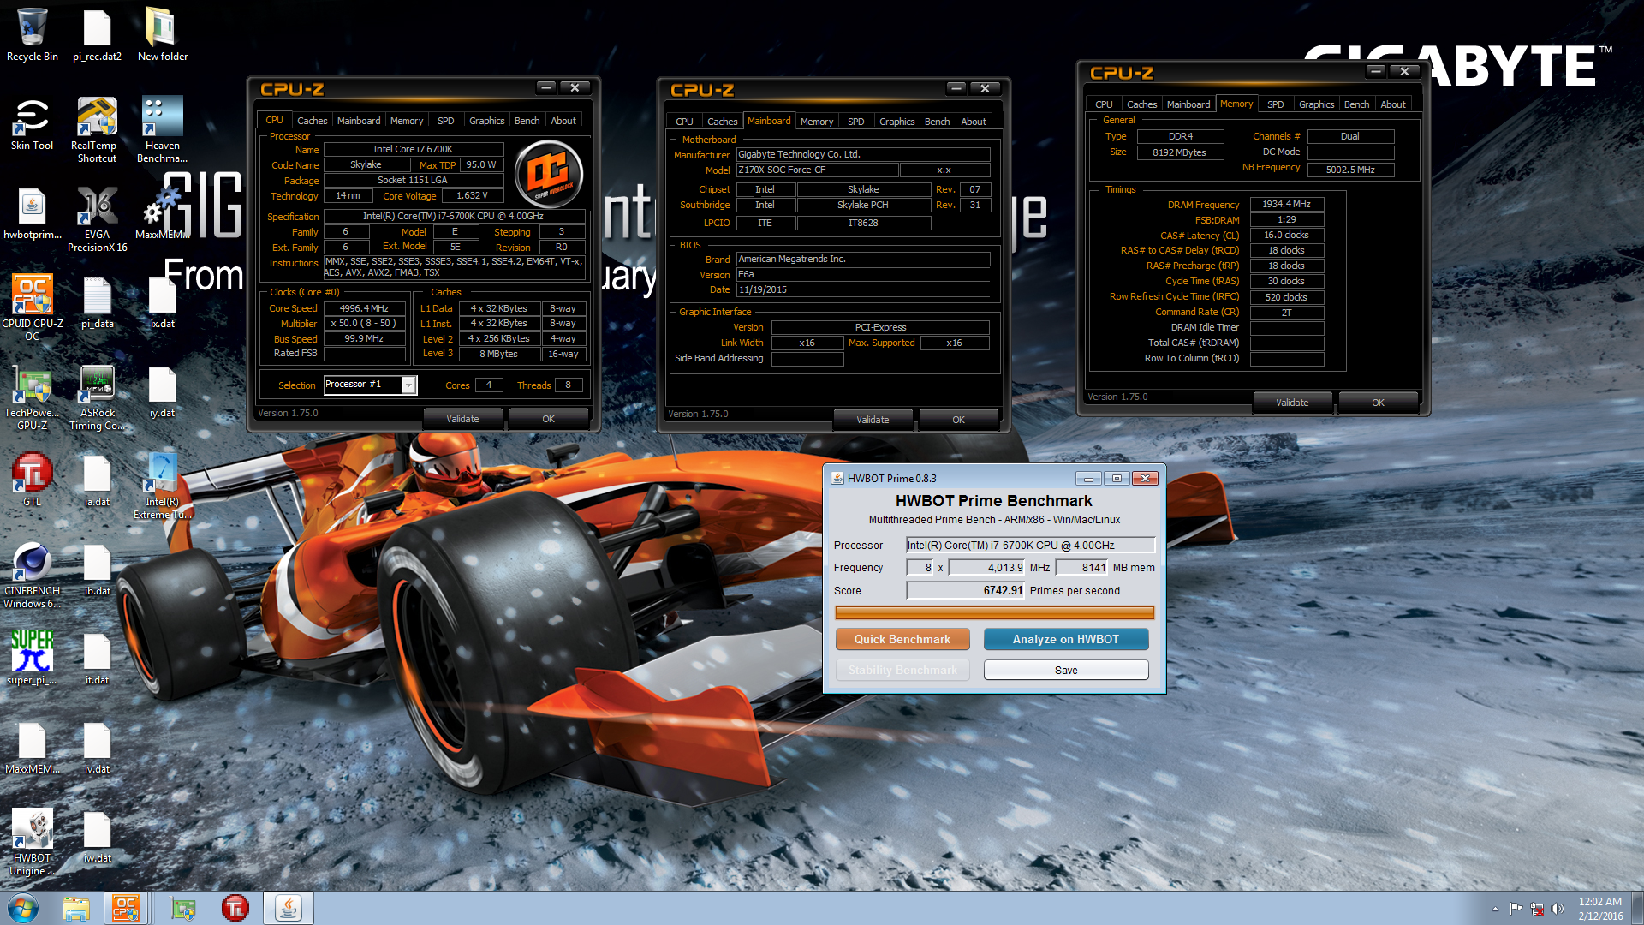
Task: Switch to CPU-Z OC taskbar icon
Action: 126,908
